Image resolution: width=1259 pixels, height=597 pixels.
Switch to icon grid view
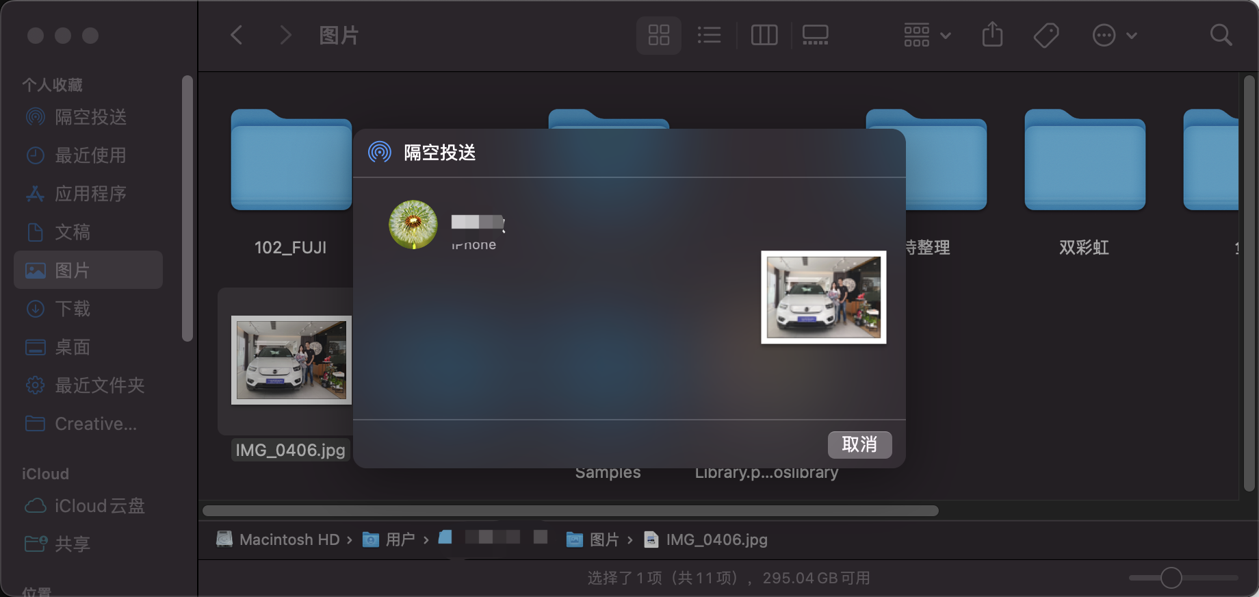(658, 35)
